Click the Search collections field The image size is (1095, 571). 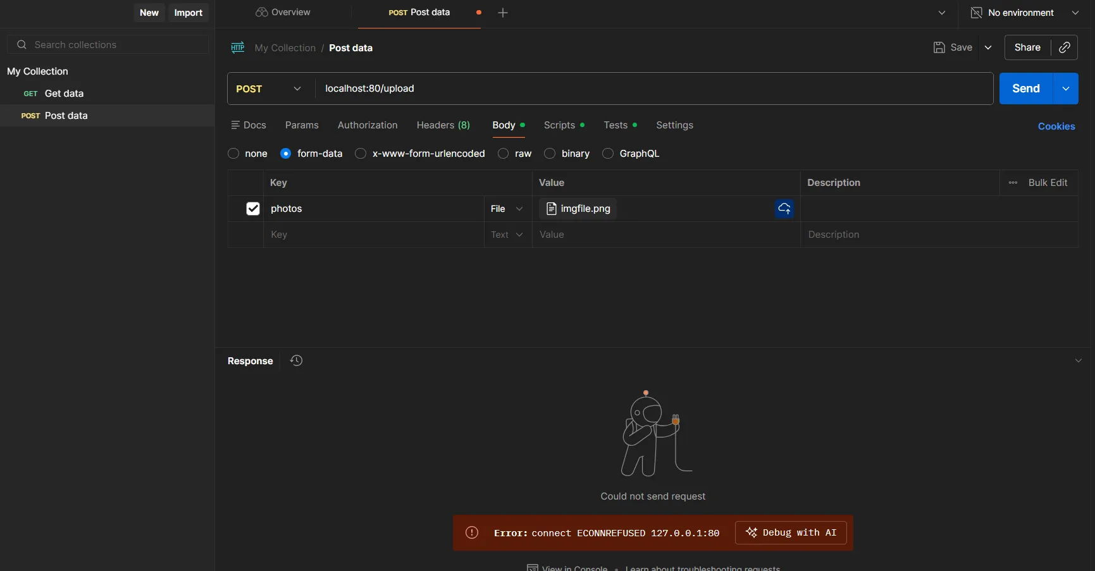[108, 45]
